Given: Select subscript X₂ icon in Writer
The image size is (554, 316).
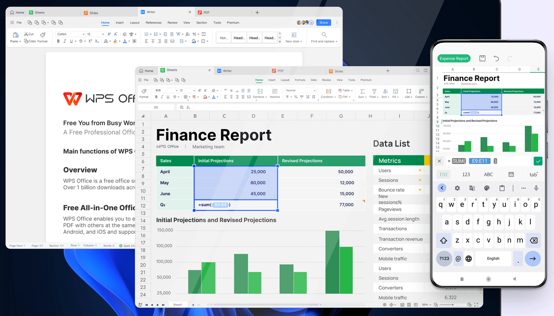Looking at the screenshot, I should coord(97,41).
